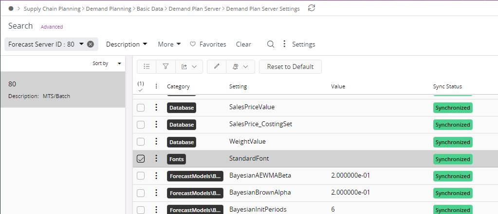This screenshot has width=498, height=214.
Task: Click the pencil edit icon
Action: 217,66
